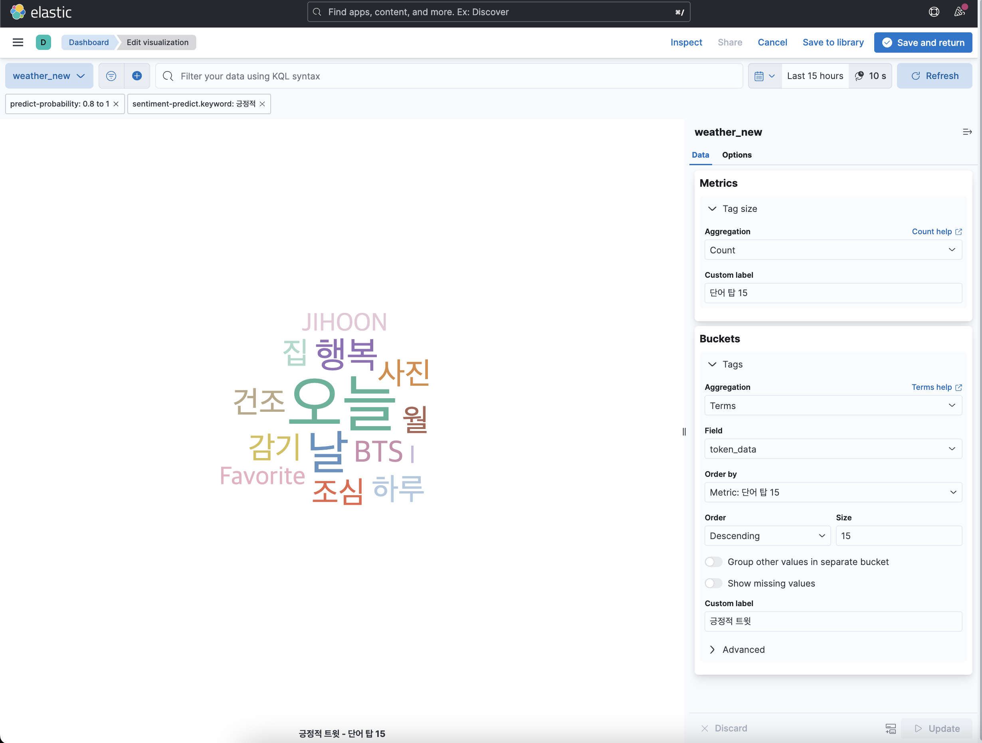Open the hamburger navigation menu
This screenshot has height=743, width=982.
click(x=18, y=42)
